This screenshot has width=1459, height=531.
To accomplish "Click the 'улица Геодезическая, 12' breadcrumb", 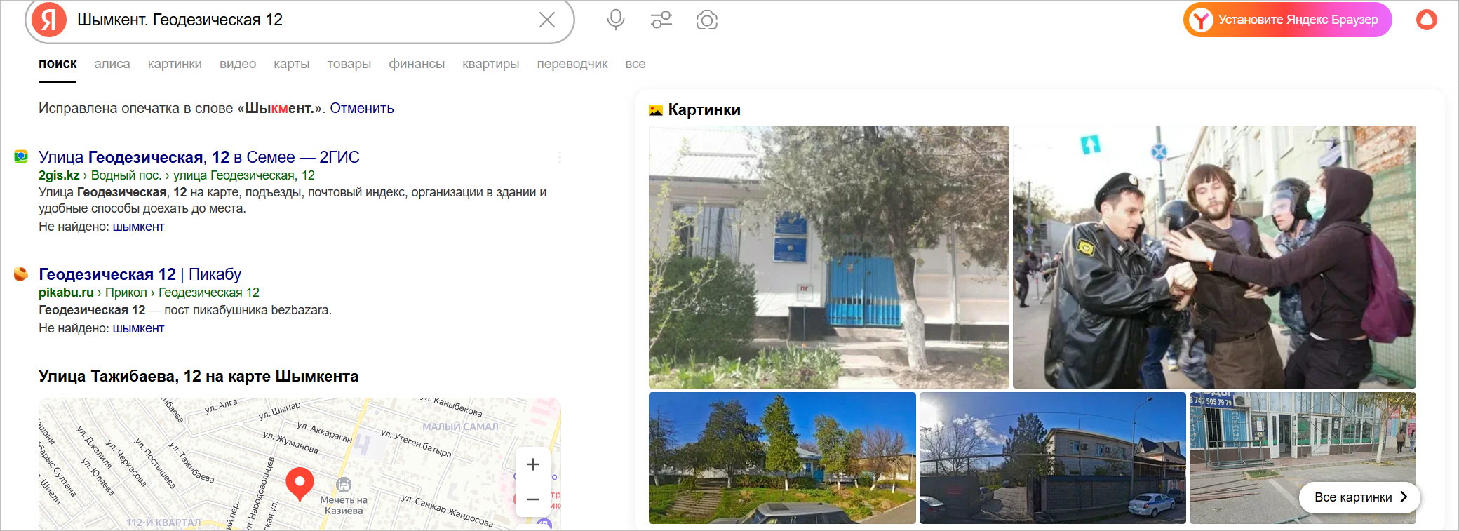I will 244,175.
